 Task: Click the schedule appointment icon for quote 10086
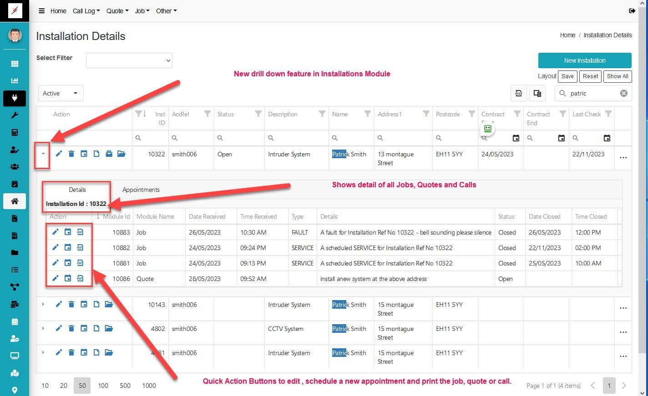68,278
